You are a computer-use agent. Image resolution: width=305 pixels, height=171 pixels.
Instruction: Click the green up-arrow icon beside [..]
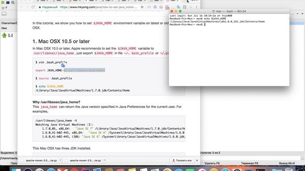[4, 35]
